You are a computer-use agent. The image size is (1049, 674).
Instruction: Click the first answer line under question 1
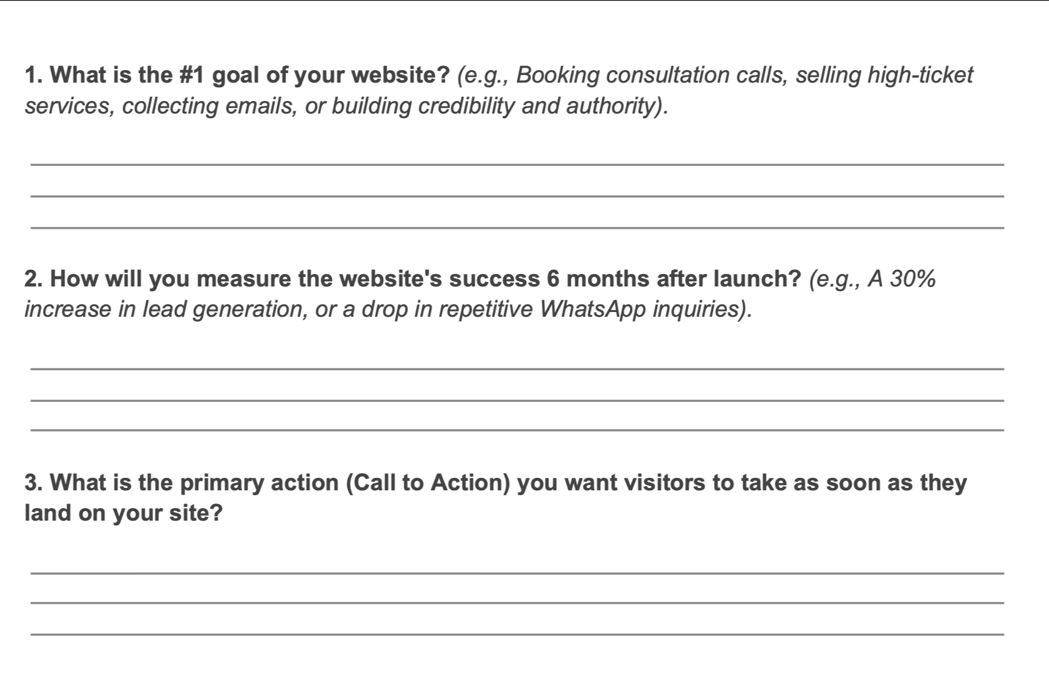pyautogui.click(x=516, y=164)
